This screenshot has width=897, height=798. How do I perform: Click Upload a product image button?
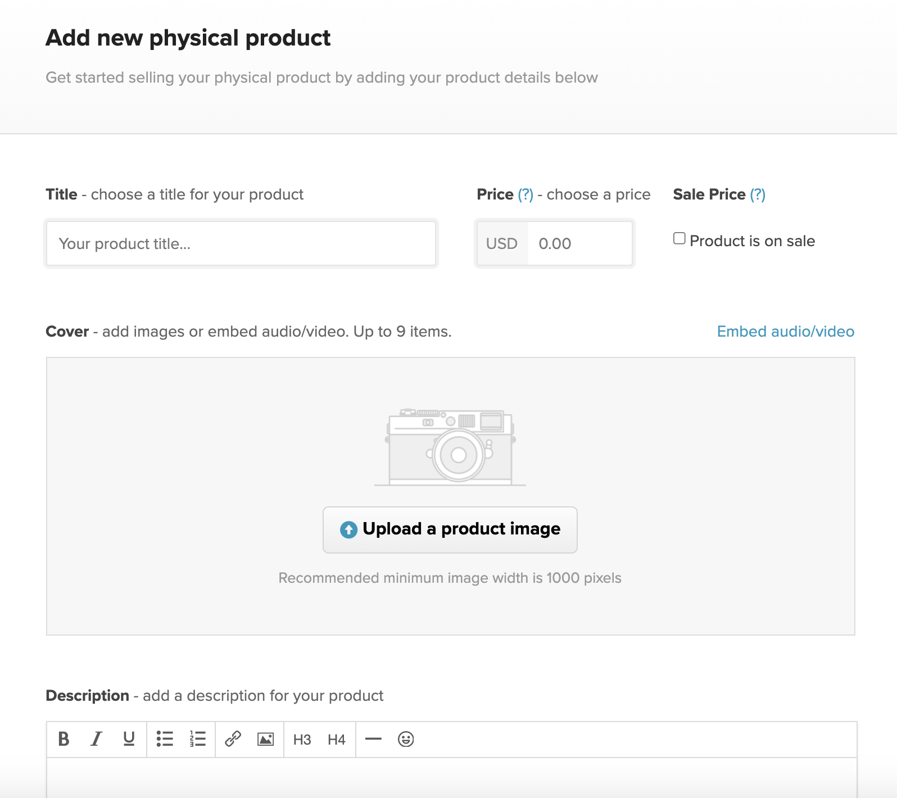pyautogui.click(x=450, y=529)
